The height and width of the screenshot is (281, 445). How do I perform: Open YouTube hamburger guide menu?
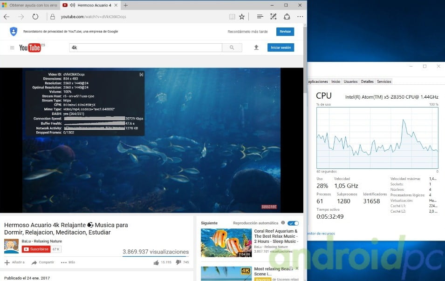(12, 47)
